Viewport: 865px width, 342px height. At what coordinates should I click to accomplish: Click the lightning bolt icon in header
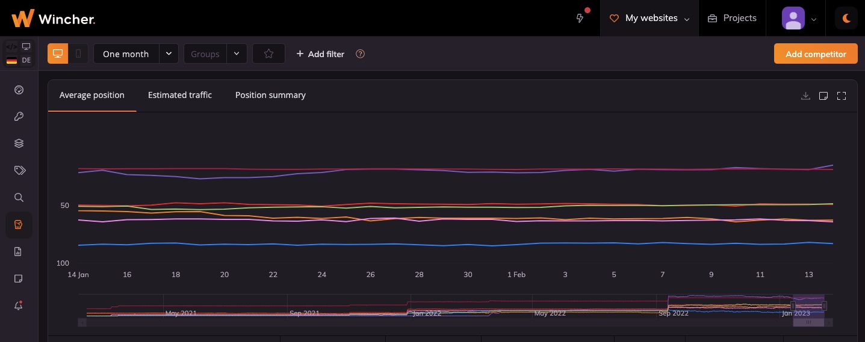tap(580, 18)
